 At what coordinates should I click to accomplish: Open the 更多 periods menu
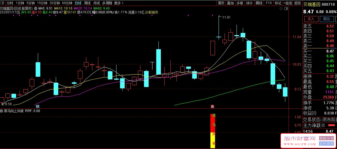[x=119, y=3]
